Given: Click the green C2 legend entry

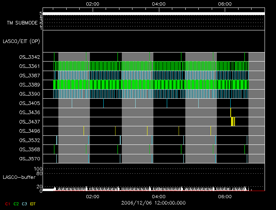Looking at the screenshot, I should (x=16, y=204).
